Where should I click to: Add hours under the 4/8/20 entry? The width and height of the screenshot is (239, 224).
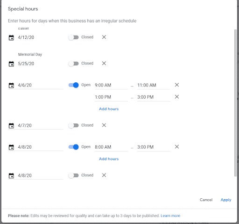point(109,159)
